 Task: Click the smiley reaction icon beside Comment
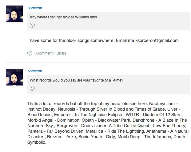pyautogui.click(x=30, y=53)
